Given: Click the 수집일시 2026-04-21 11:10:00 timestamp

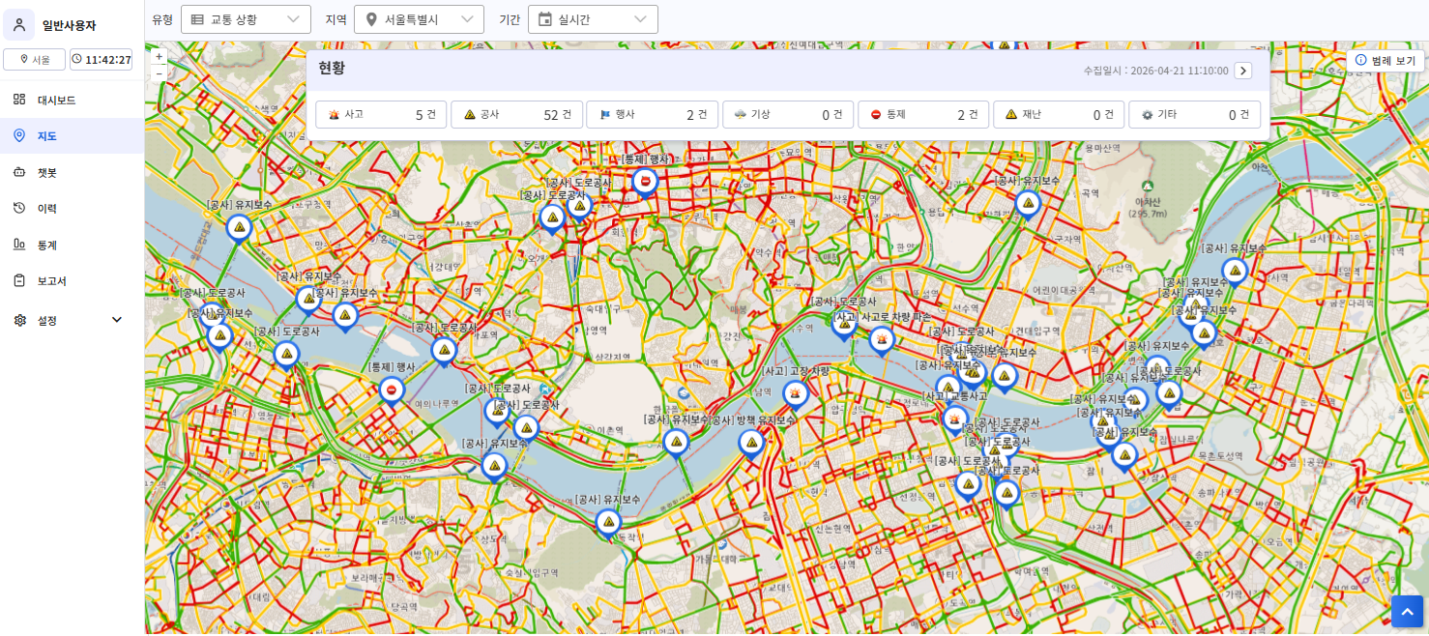Looking at the screenshot, I should [x=1155, y=71].
